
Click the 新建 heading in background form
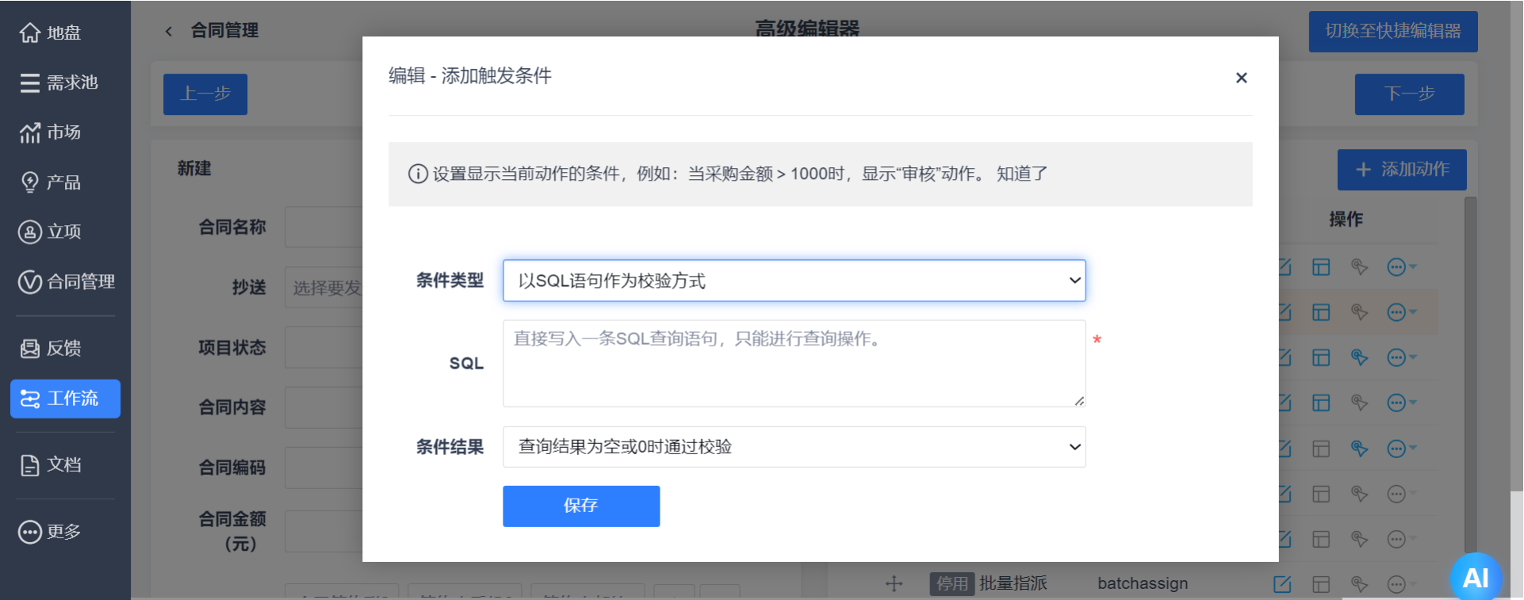(194, 169)
